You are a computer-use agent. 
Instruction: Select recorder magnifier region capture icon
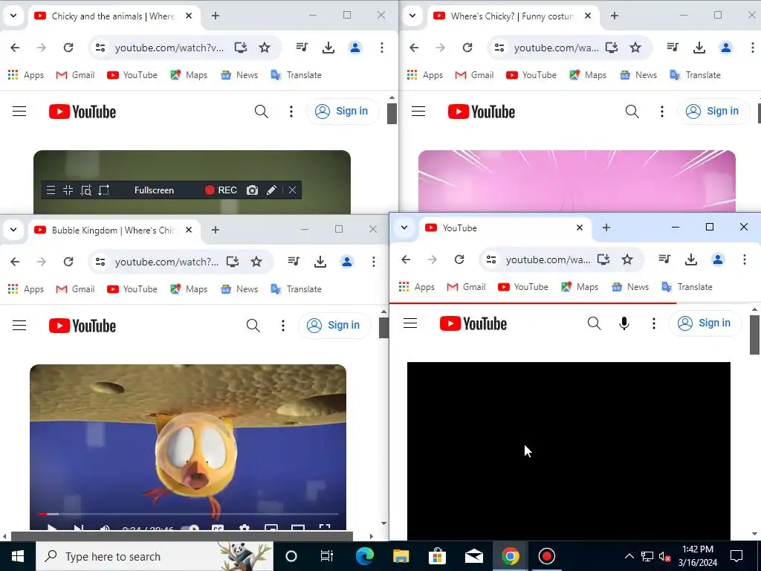[86, 190]
